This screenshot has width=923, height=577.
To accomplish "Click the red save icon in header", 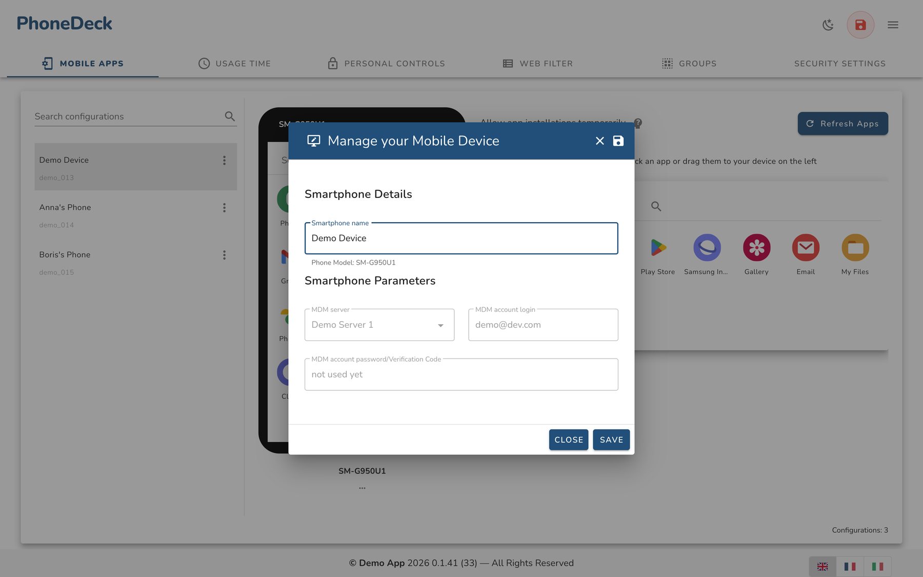I will point(860,25).
